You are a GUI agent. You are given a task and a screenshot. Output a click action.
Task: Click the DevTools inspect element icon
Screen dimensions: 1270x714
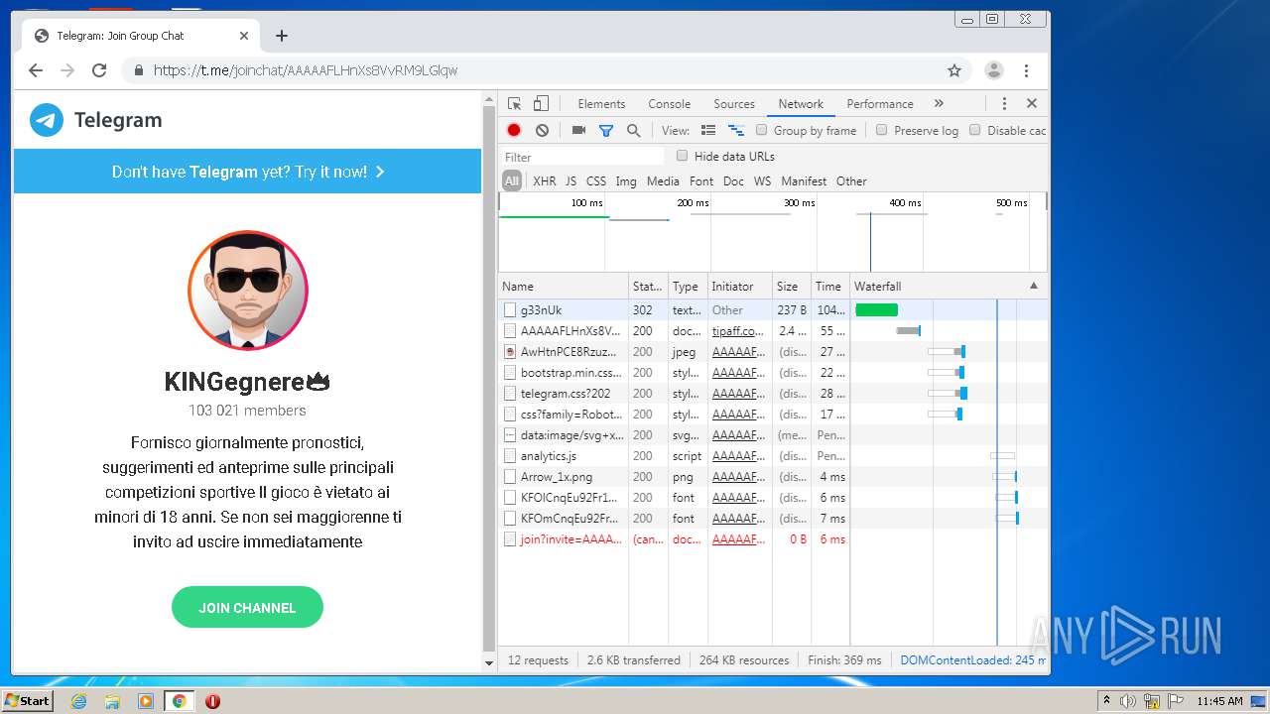(x=514, y=103)
